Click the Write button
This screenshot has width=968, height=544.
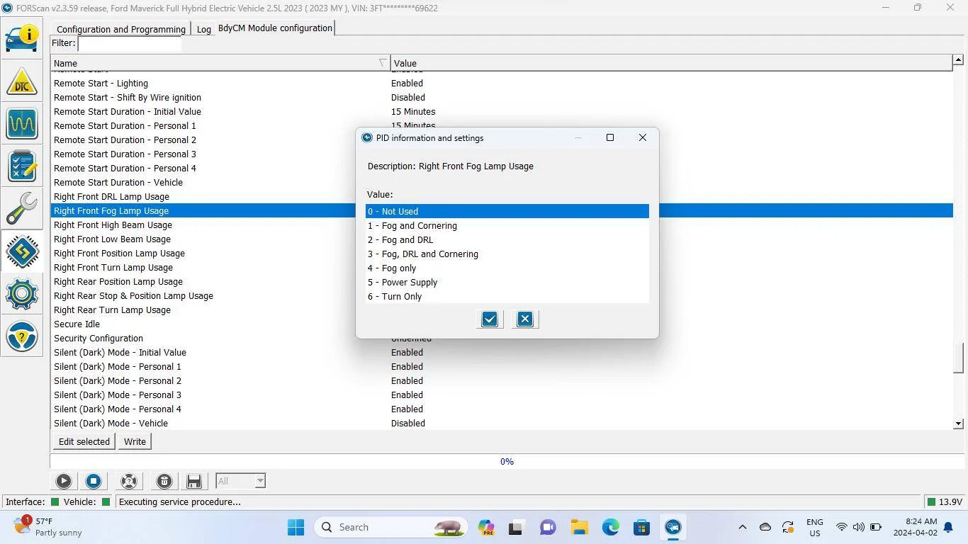point(135,441)
